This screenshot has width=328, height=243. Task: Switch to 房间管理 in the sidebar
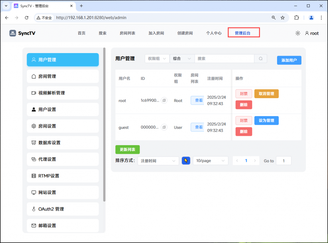[63, 76]
